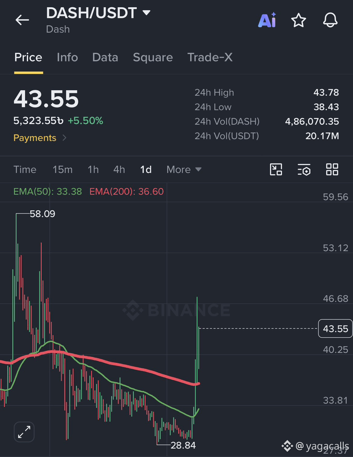
Task: Select the 1d interval
Action: (146, 170)
